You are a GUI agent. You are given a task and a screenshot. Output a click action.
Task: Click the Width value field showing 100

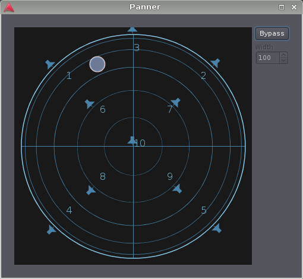click(268, 58)
